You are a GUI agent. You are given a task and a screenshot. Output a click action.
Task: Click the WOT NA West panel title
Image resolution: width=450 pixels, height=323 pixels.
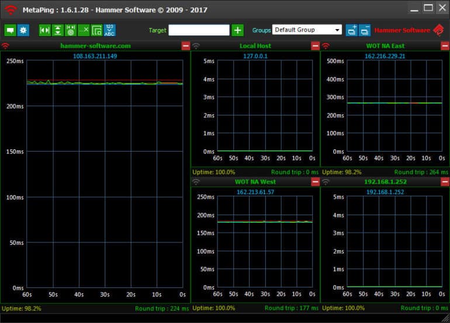point(255,182)
